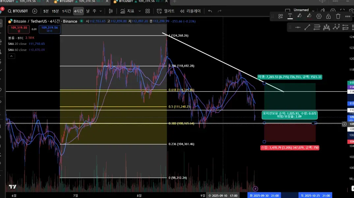Redo the last chart action
The height and width of the screenshot is (198, 354).
click(220, 11)
